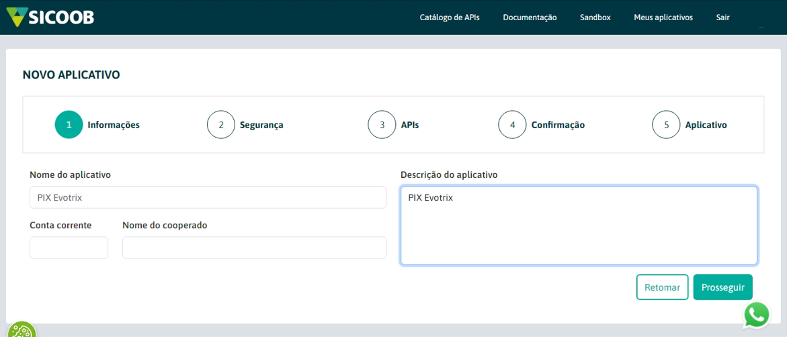This screenshot has height=337, width=787.
Task: Jump to the Segurança step label
Action: tap(261, 125)
